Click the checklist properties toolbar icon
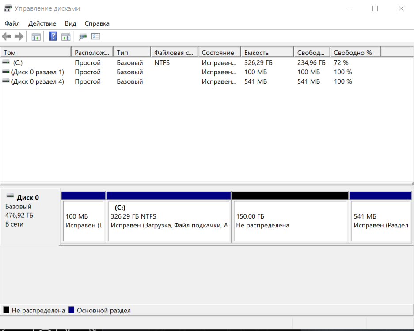414x331 pixels. coord(95,36)
